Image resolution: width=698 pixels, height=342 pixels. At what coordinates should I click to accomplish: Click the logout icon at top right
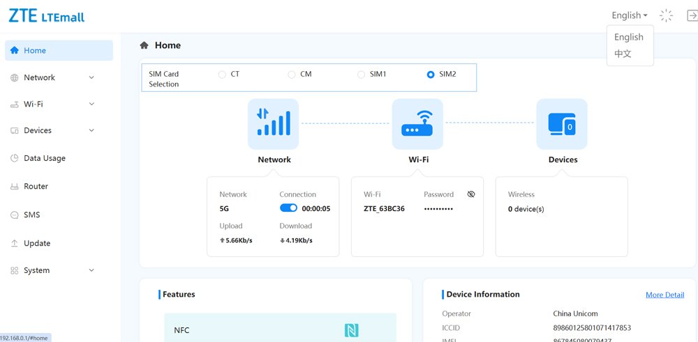click(x=692, y=15)
